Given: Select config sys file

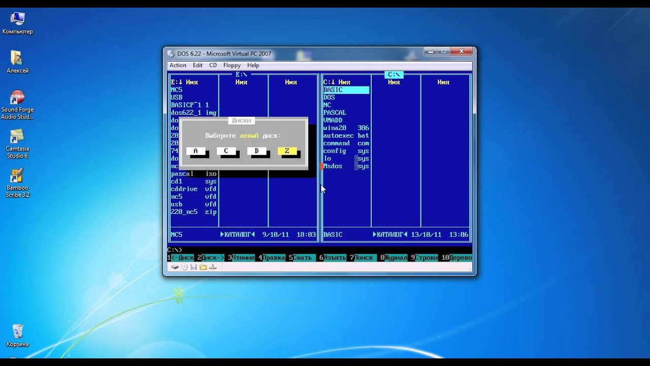Looking at the screenshot, I should click(x=346, y=151).
